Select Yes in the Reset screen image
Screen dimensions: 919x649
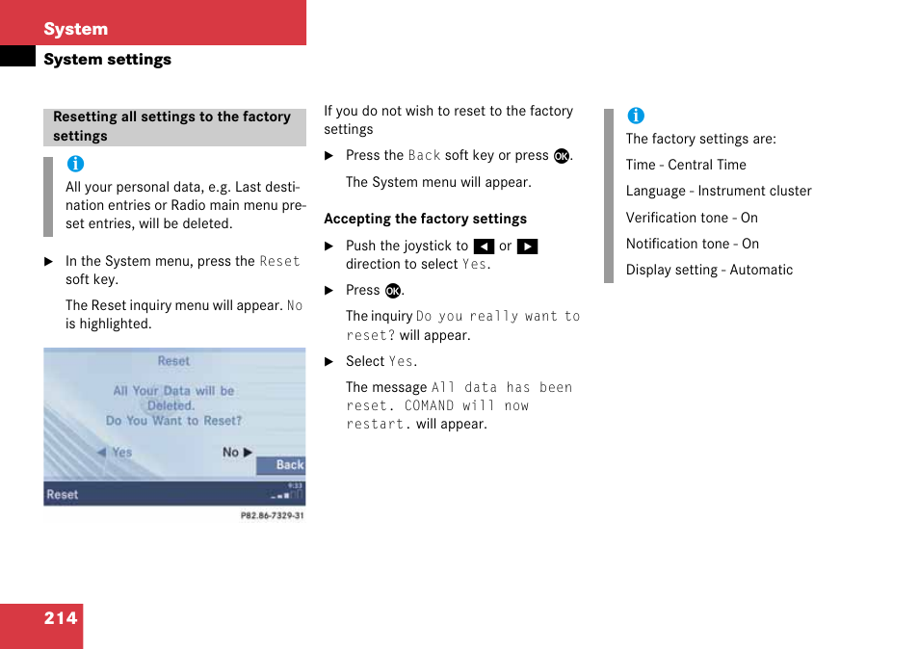(x=115, y=453)
